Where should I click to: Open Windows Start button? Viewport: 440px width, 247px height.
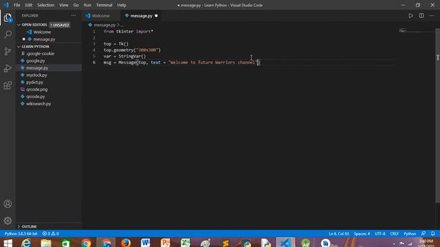pyautogui.click(x=8, y=243)
